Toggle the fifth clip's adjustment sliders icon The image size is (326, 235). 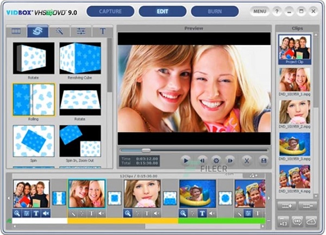click(x=248, y=213)
